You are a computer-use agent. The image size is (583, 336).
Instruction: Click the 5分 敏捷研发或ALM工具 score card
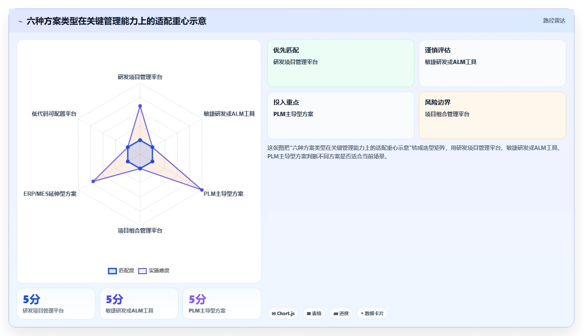point(139,304)
